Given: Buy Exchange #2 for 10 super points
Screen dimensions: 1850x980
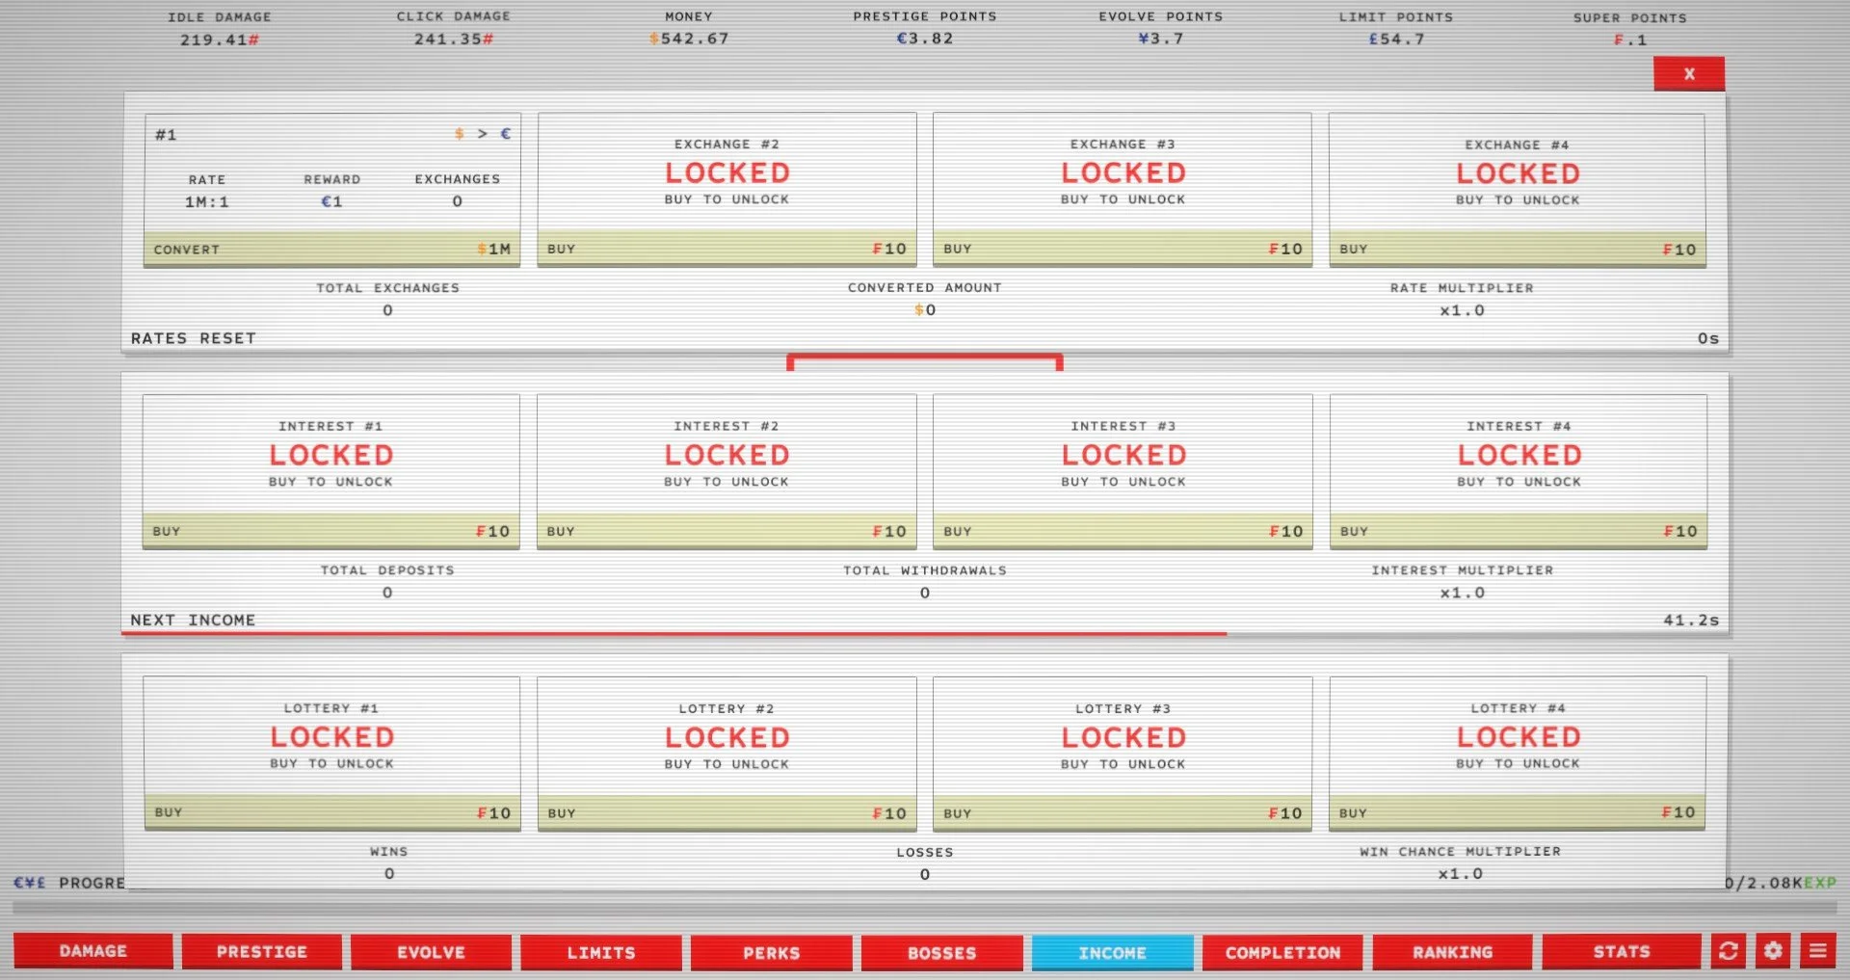Looking at the screenshot, I should [x=727, y=249].
